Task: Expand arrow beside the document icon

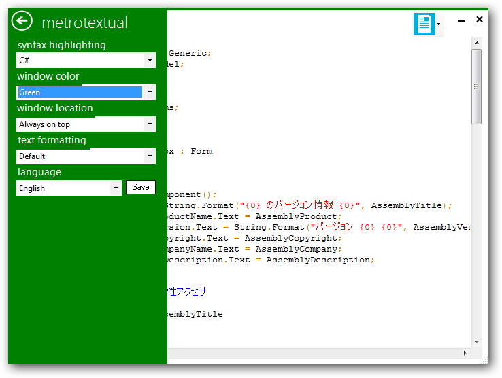Action: [439, 24]
